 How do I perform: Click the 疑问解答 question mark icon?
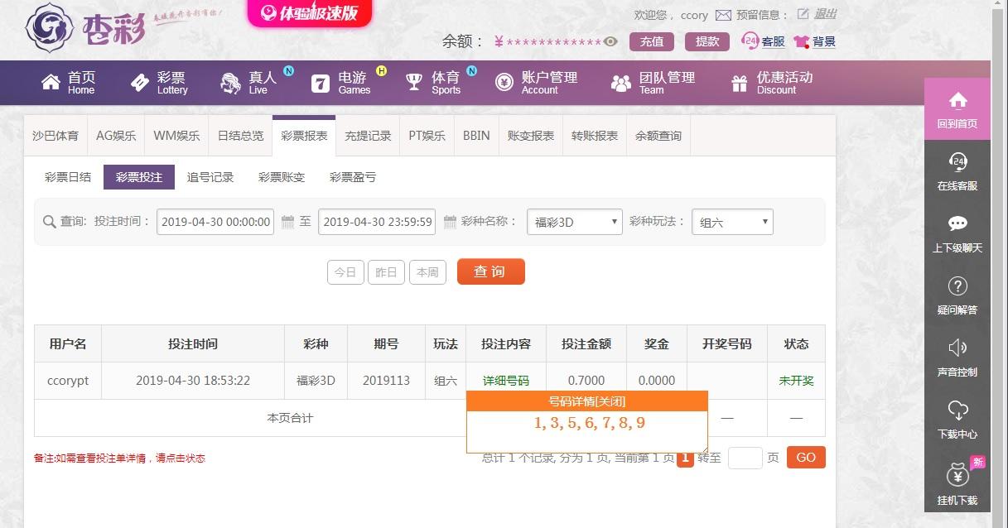(x=957, y=286)
